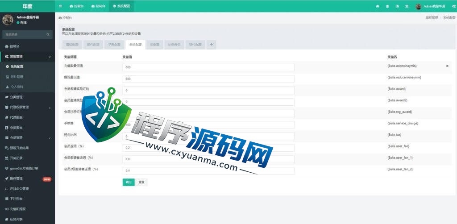Open the settings cogs icon at top right
This screenshot has width=457, height=224.
point(453,6)
